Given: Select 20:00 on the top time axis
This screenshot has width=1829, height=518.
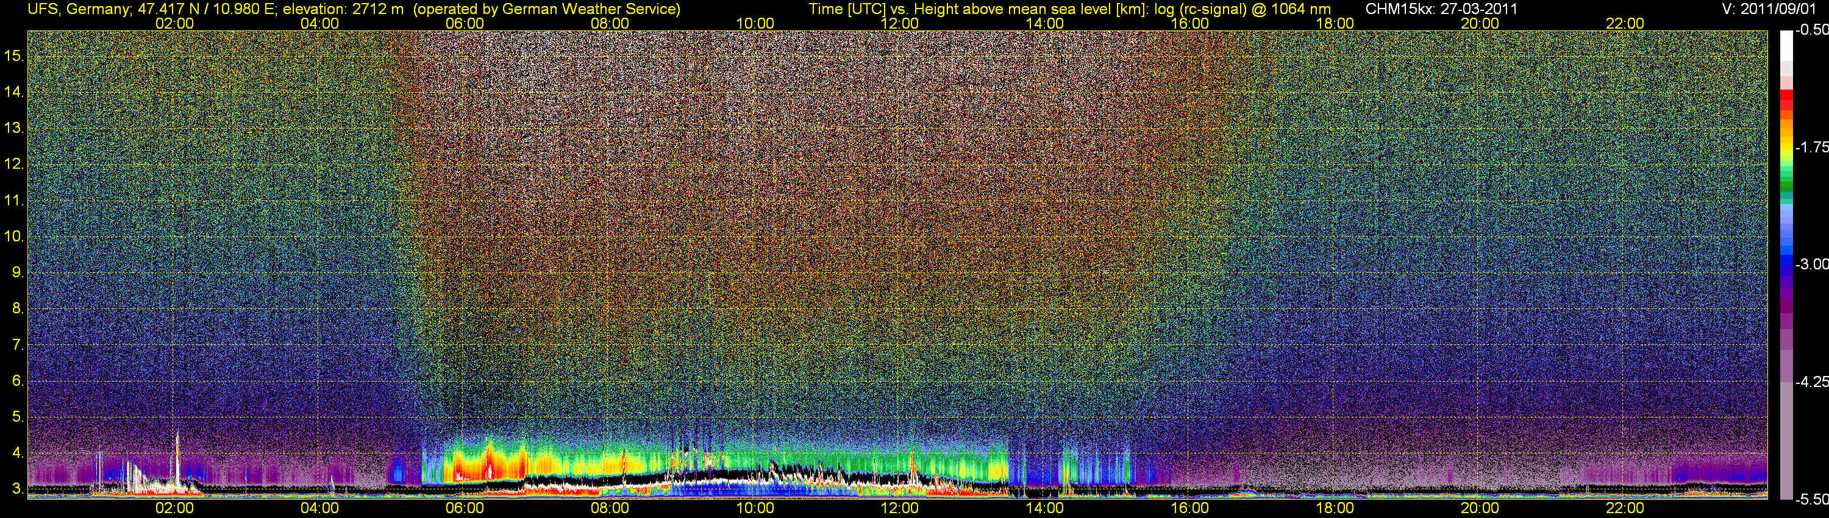Looking at the screenshot, I should point(1480,23).
